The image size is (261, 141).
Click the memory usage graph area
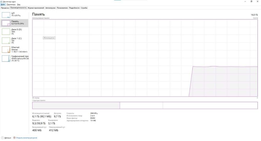click(145, 58)
